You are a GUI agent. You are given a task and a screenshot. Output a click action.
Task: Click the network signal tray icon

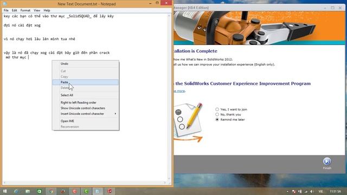click(306, 191)
